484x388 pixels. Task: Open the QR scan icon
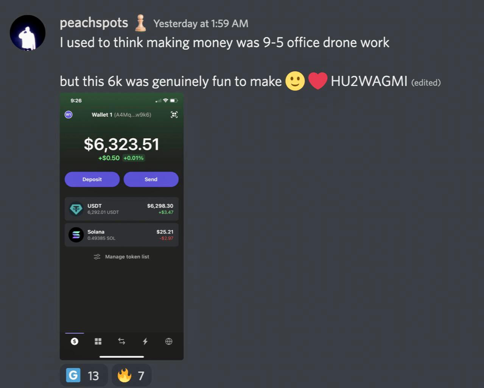coord(174,114)
